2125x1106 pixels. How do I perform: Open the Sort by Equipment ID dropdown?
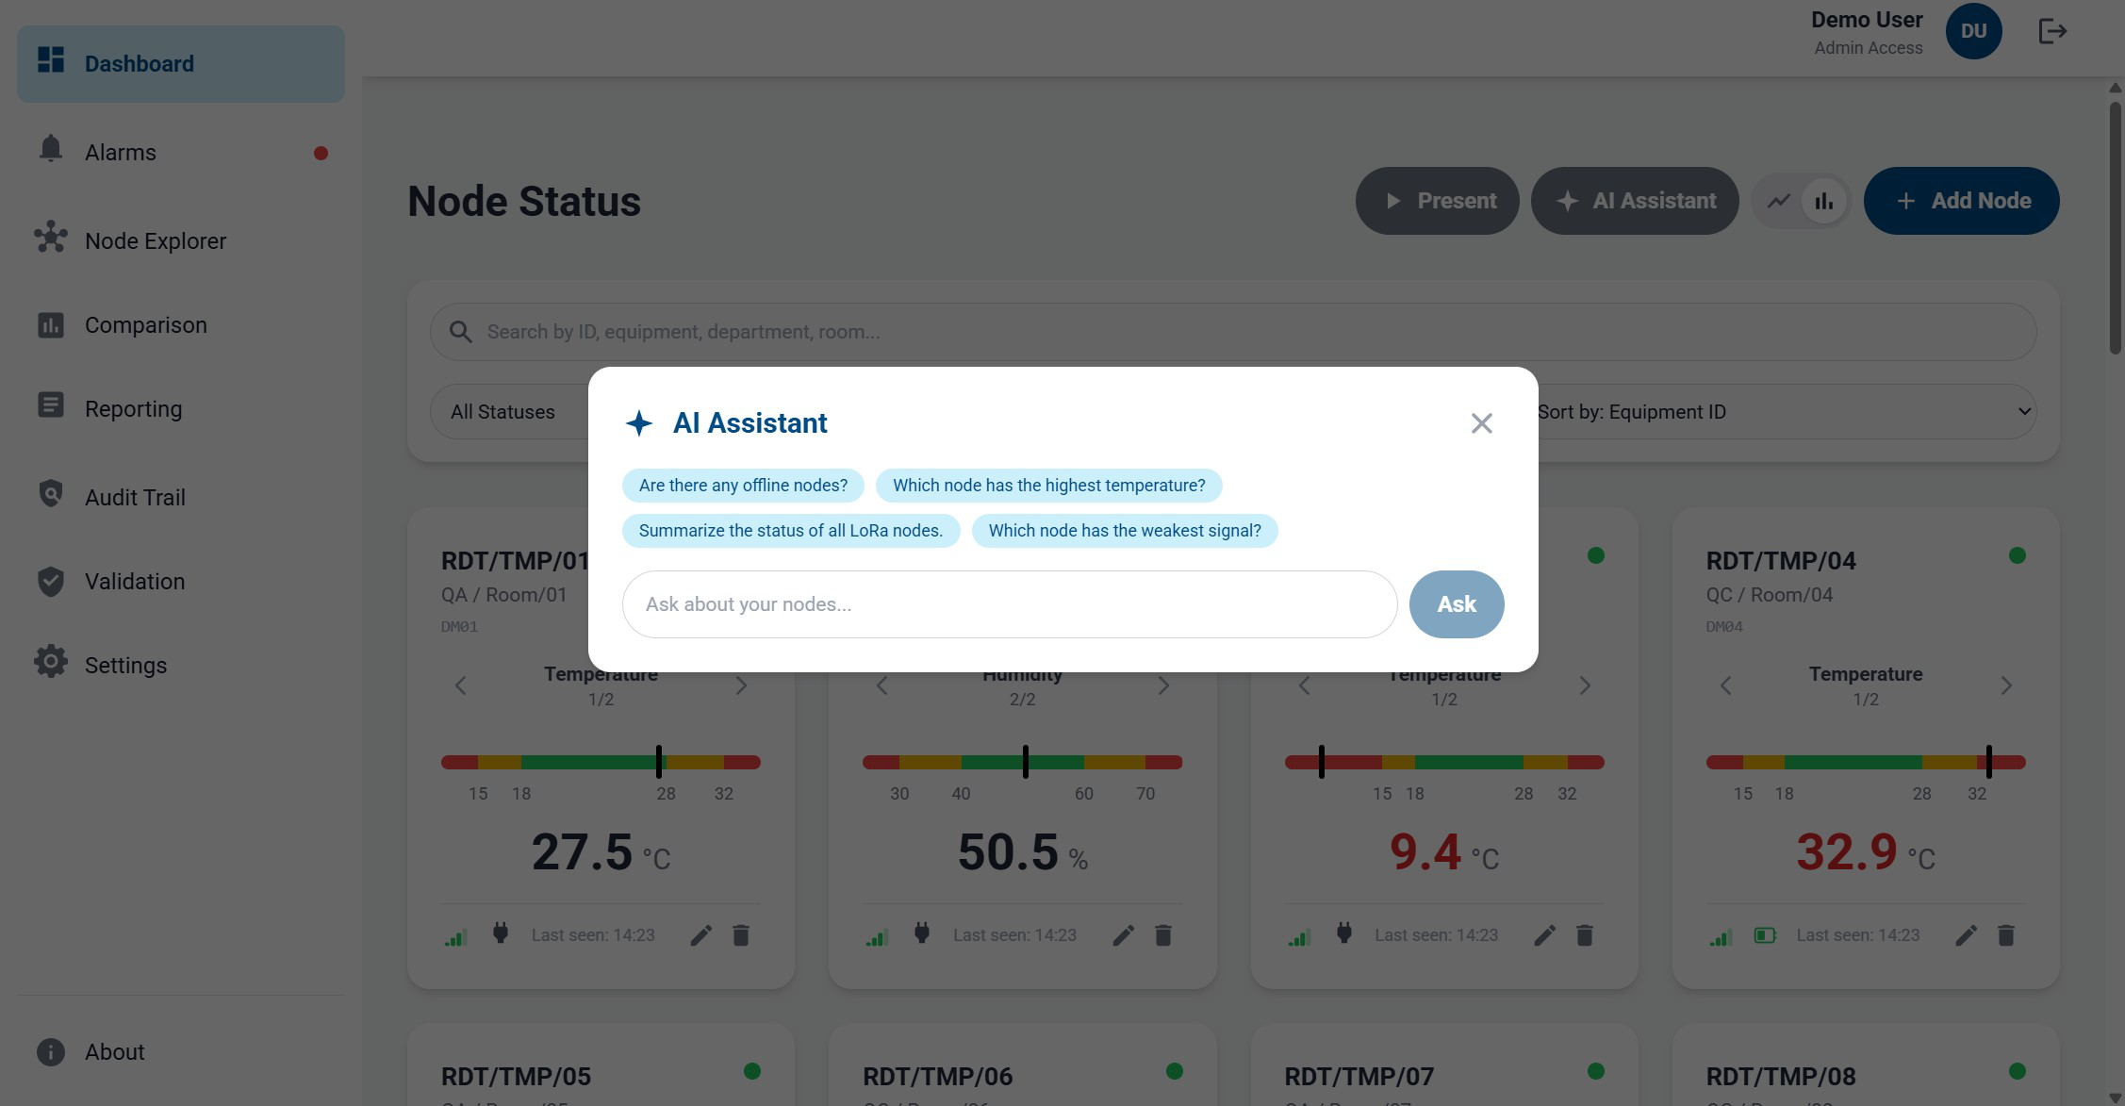pos(1782,412)
